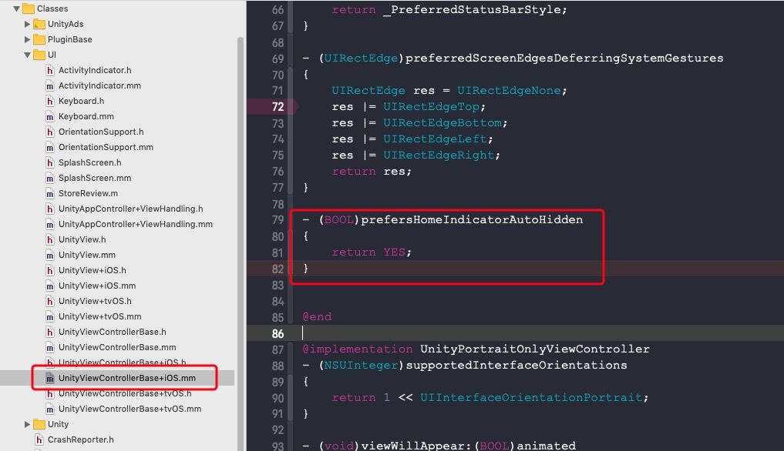Screen dimensions: 784x451
Task: Click the Unity folder icon
Action: 39,424
